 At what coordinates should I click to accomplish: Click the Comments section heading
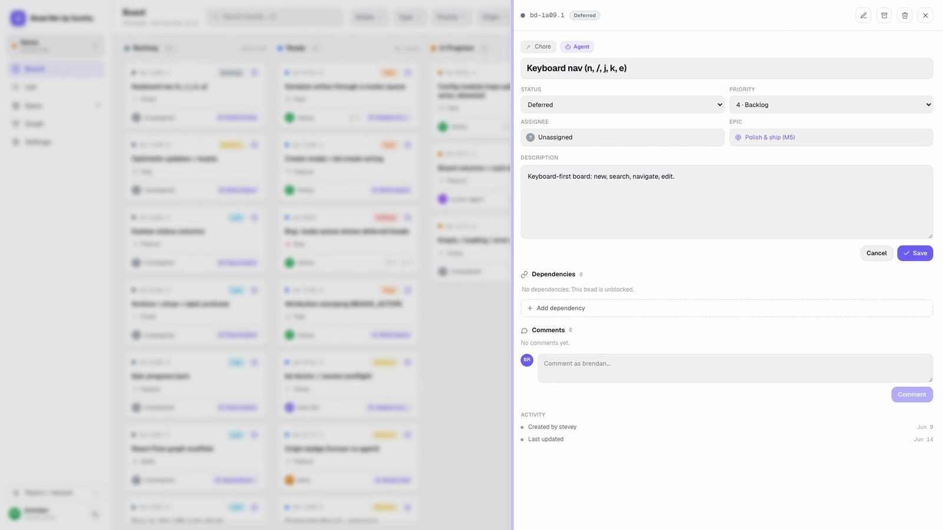pyautogui.click(x=548, y=330)
